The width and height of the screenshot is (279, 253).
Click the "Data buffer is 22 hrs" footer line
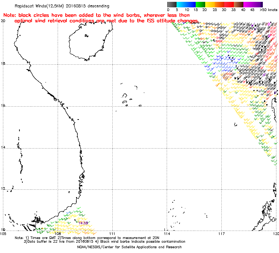[105, 242]
